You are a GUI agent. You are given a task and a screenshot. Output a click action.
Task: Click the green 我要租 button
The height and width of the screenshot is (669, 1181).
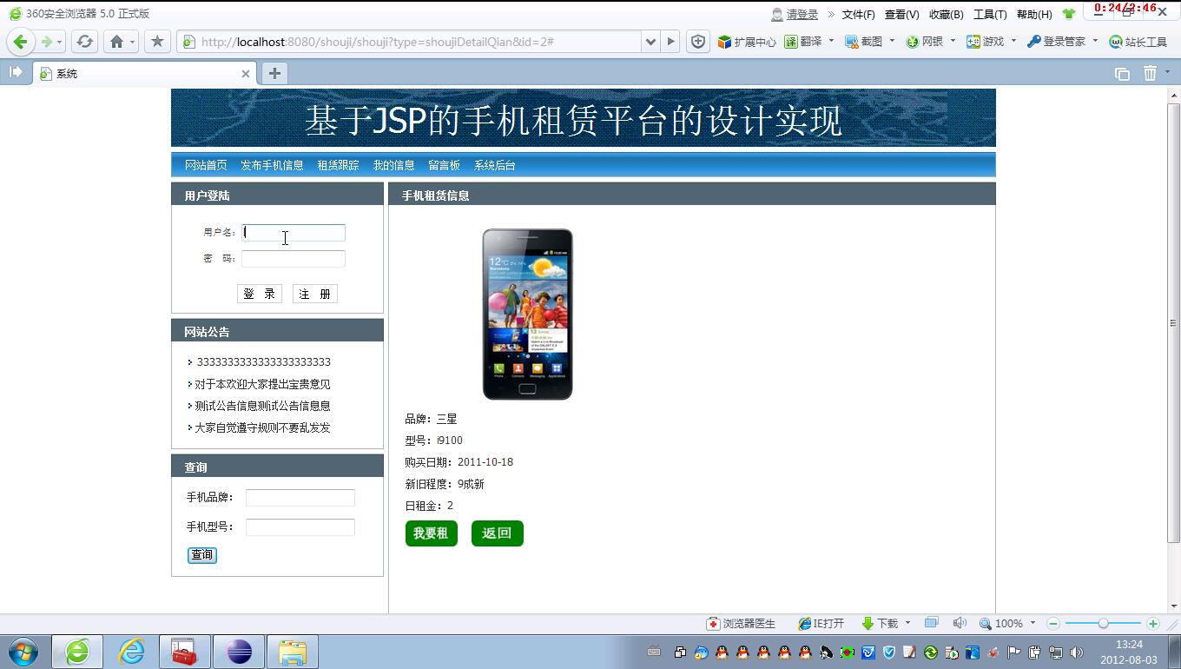(431, 533)
